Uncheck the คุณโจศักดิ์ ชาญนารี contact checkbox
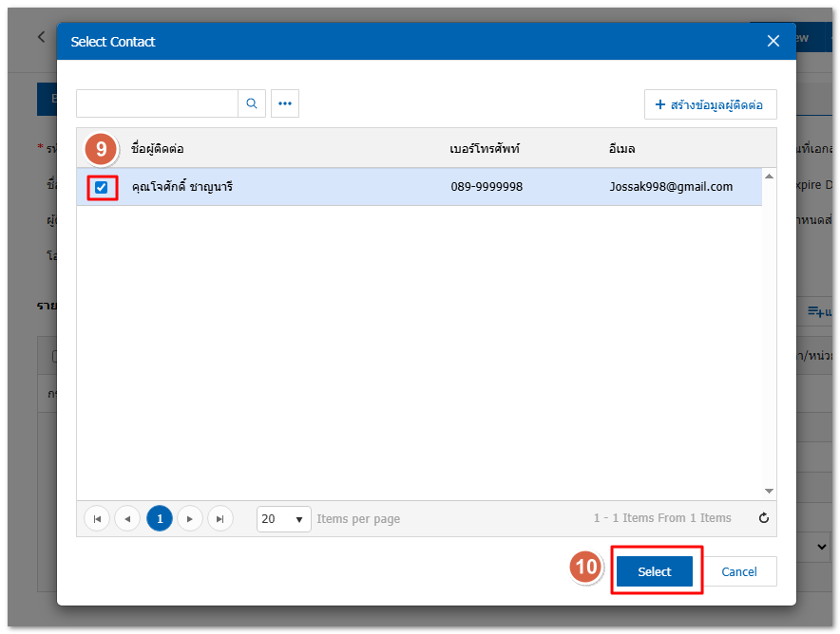 (102, 187)
